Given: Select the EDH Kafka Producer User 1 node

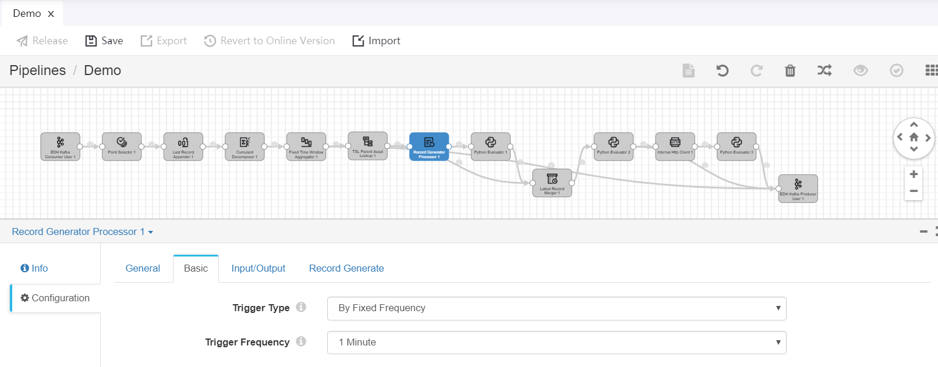Looking at the screenshot, I should (798, 188).
